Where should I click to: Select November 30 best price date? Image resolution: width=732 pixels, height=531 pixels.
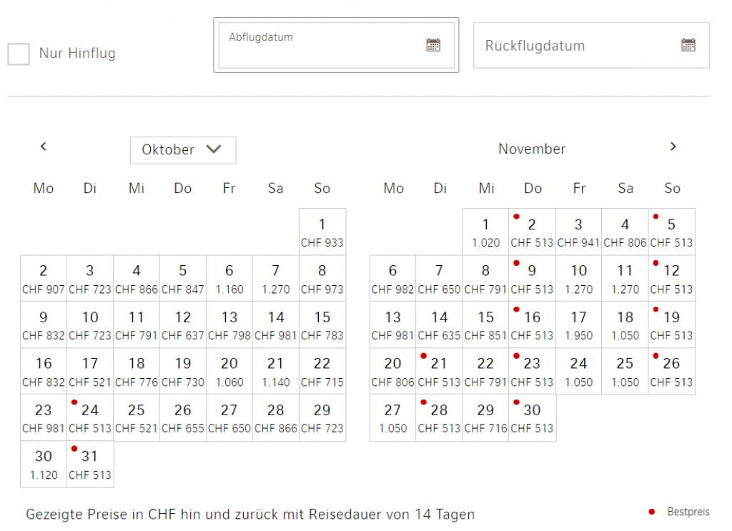pyautogui.click(x=532, y=418)
